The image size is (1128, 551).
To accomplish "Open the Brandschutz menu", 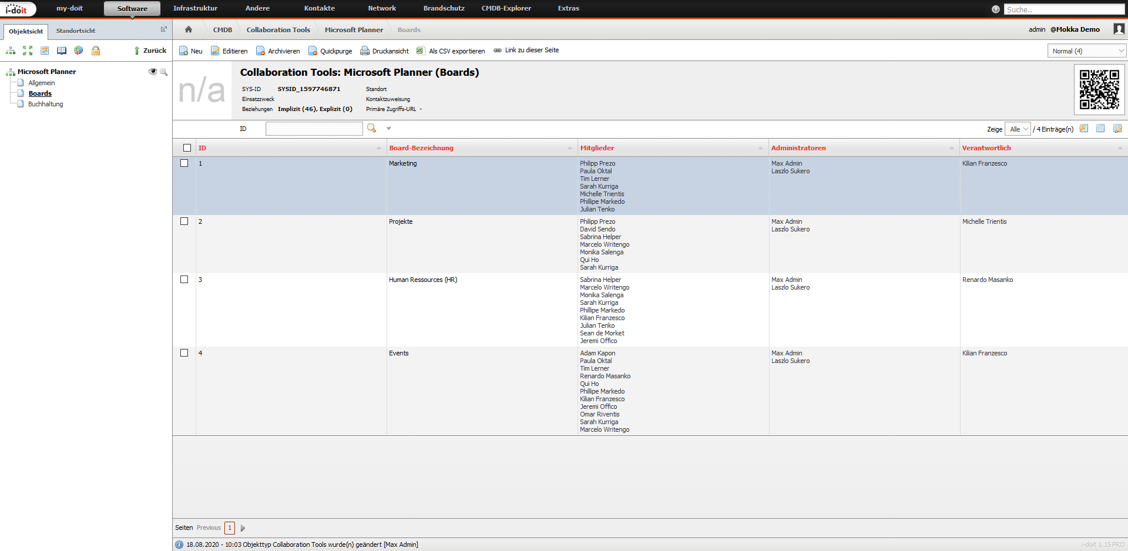I will 444,8.
